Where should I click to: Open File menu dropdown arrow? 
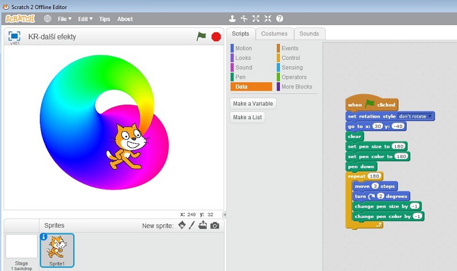[x=70, y=19]
